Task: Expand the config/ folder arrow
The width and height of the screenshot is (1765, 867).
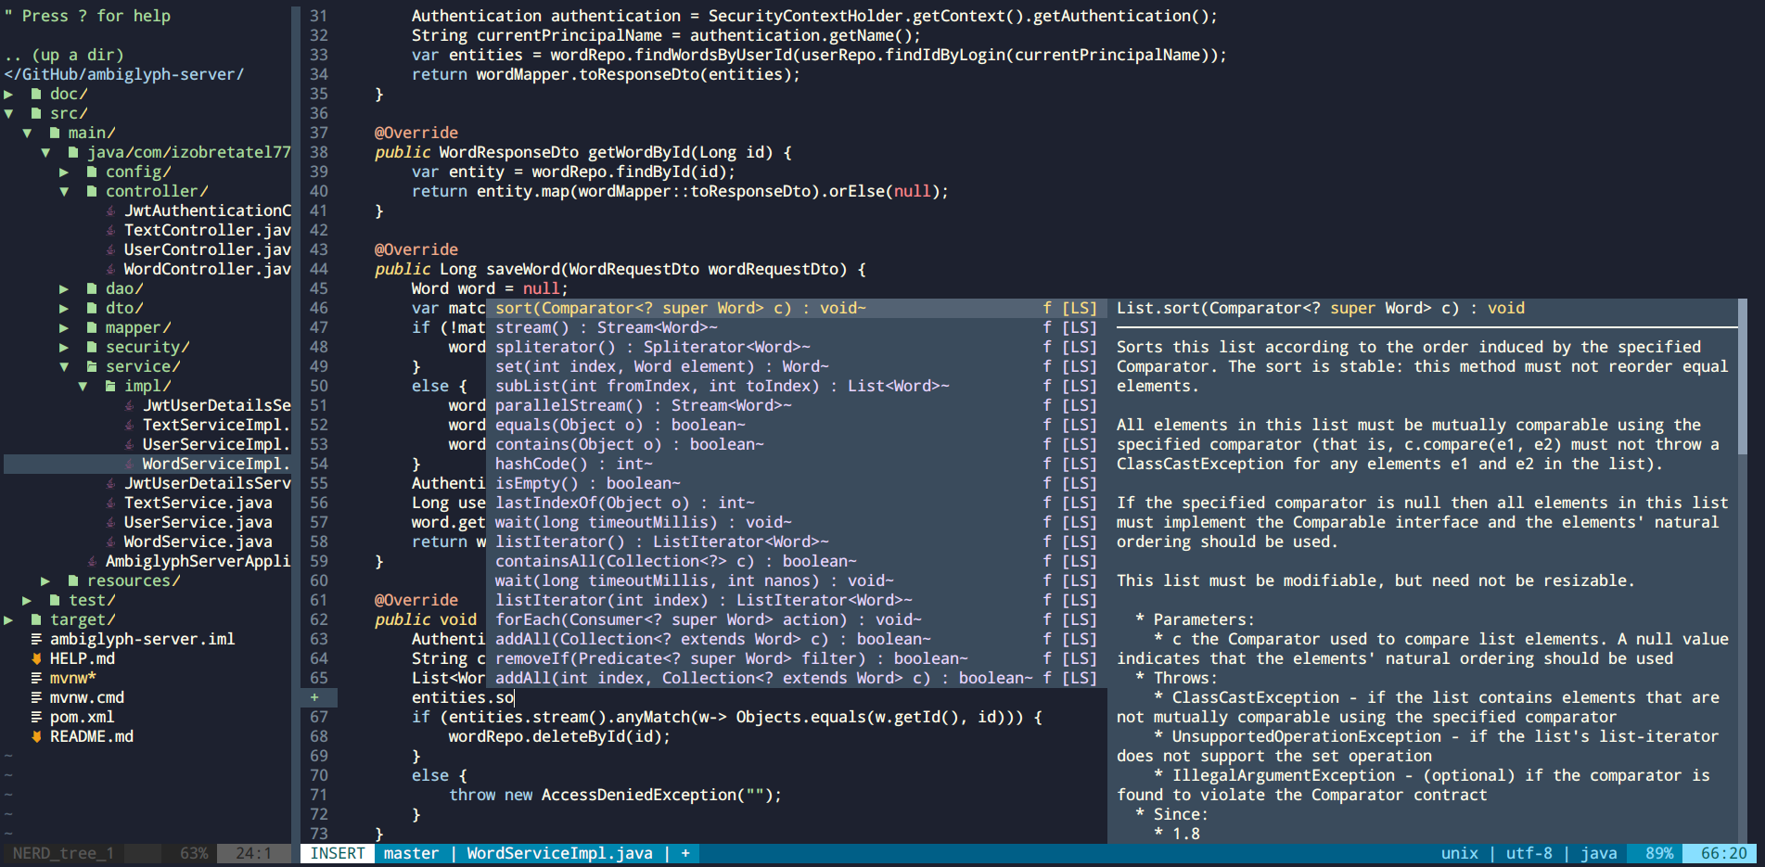Action: [x=64, y=172]
